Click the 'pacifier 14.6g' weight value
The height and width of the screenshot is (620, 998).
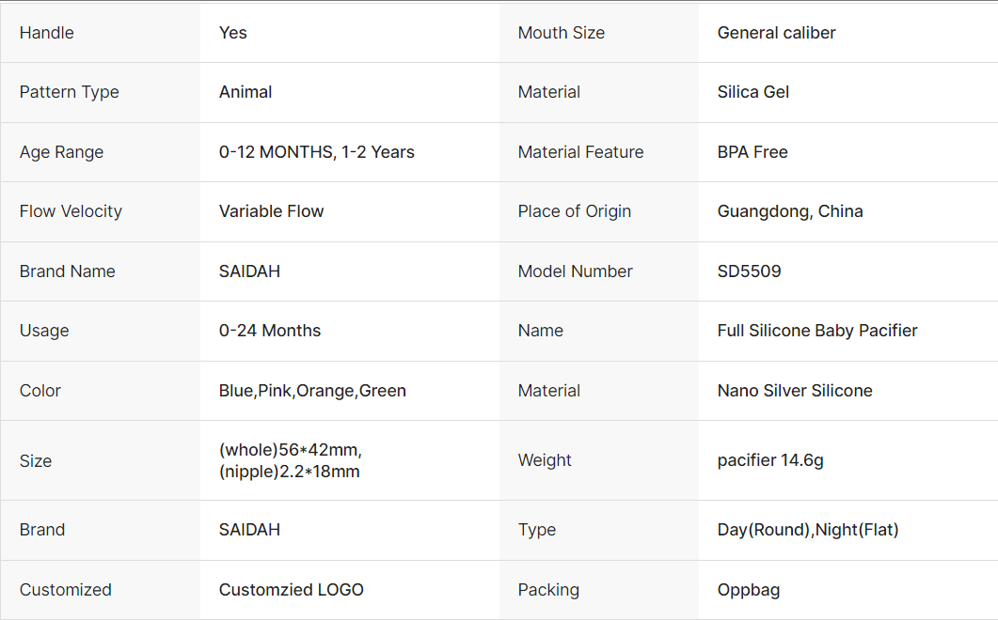770,460
